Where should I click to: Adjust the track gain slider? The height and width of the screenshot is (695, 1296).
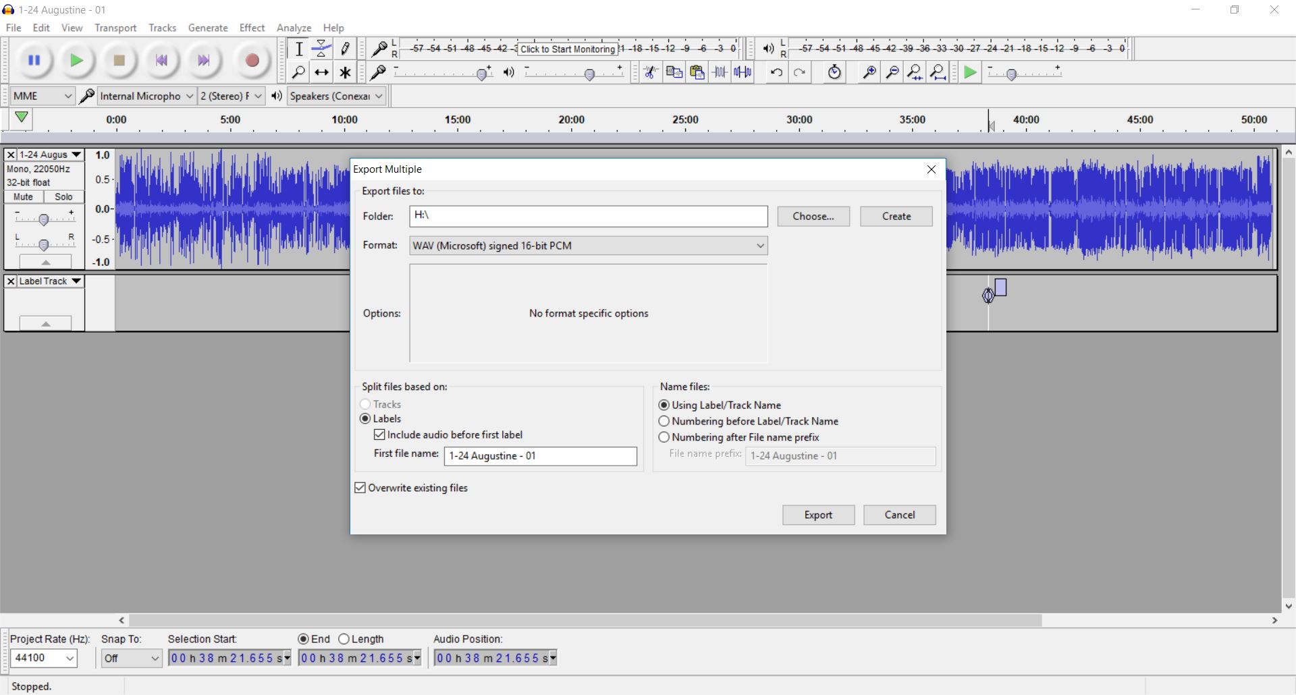45,218
